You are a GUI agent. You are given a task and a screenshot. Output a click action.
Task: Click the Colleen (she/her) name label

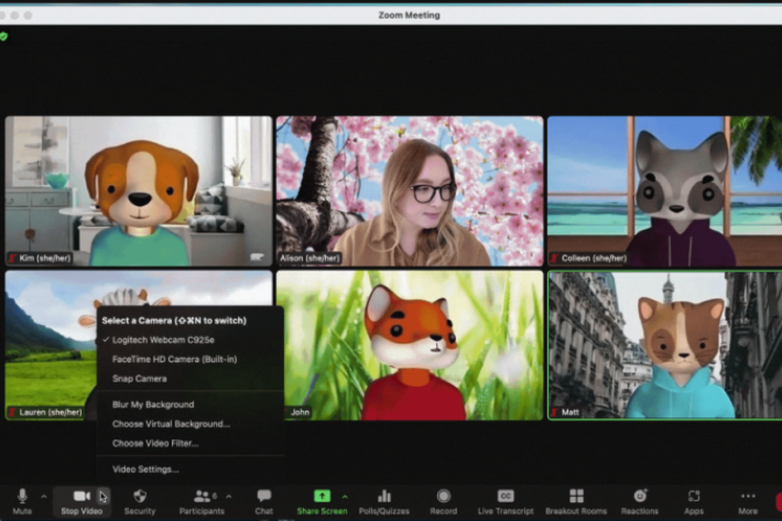(x=593, y=258)
